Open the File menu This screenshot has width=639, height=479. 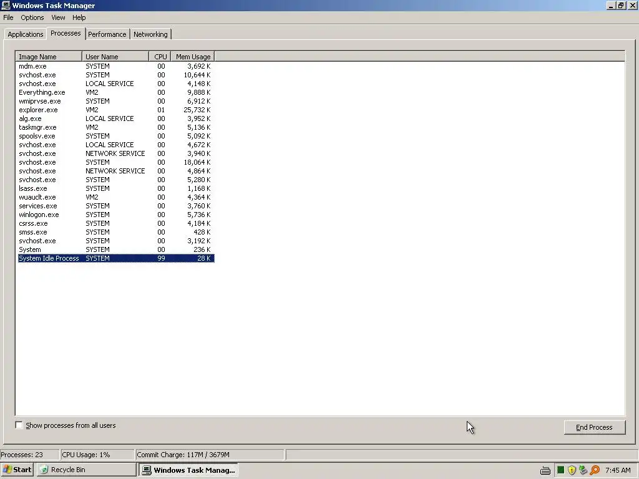pyautogui.click(x=8, y=17)
